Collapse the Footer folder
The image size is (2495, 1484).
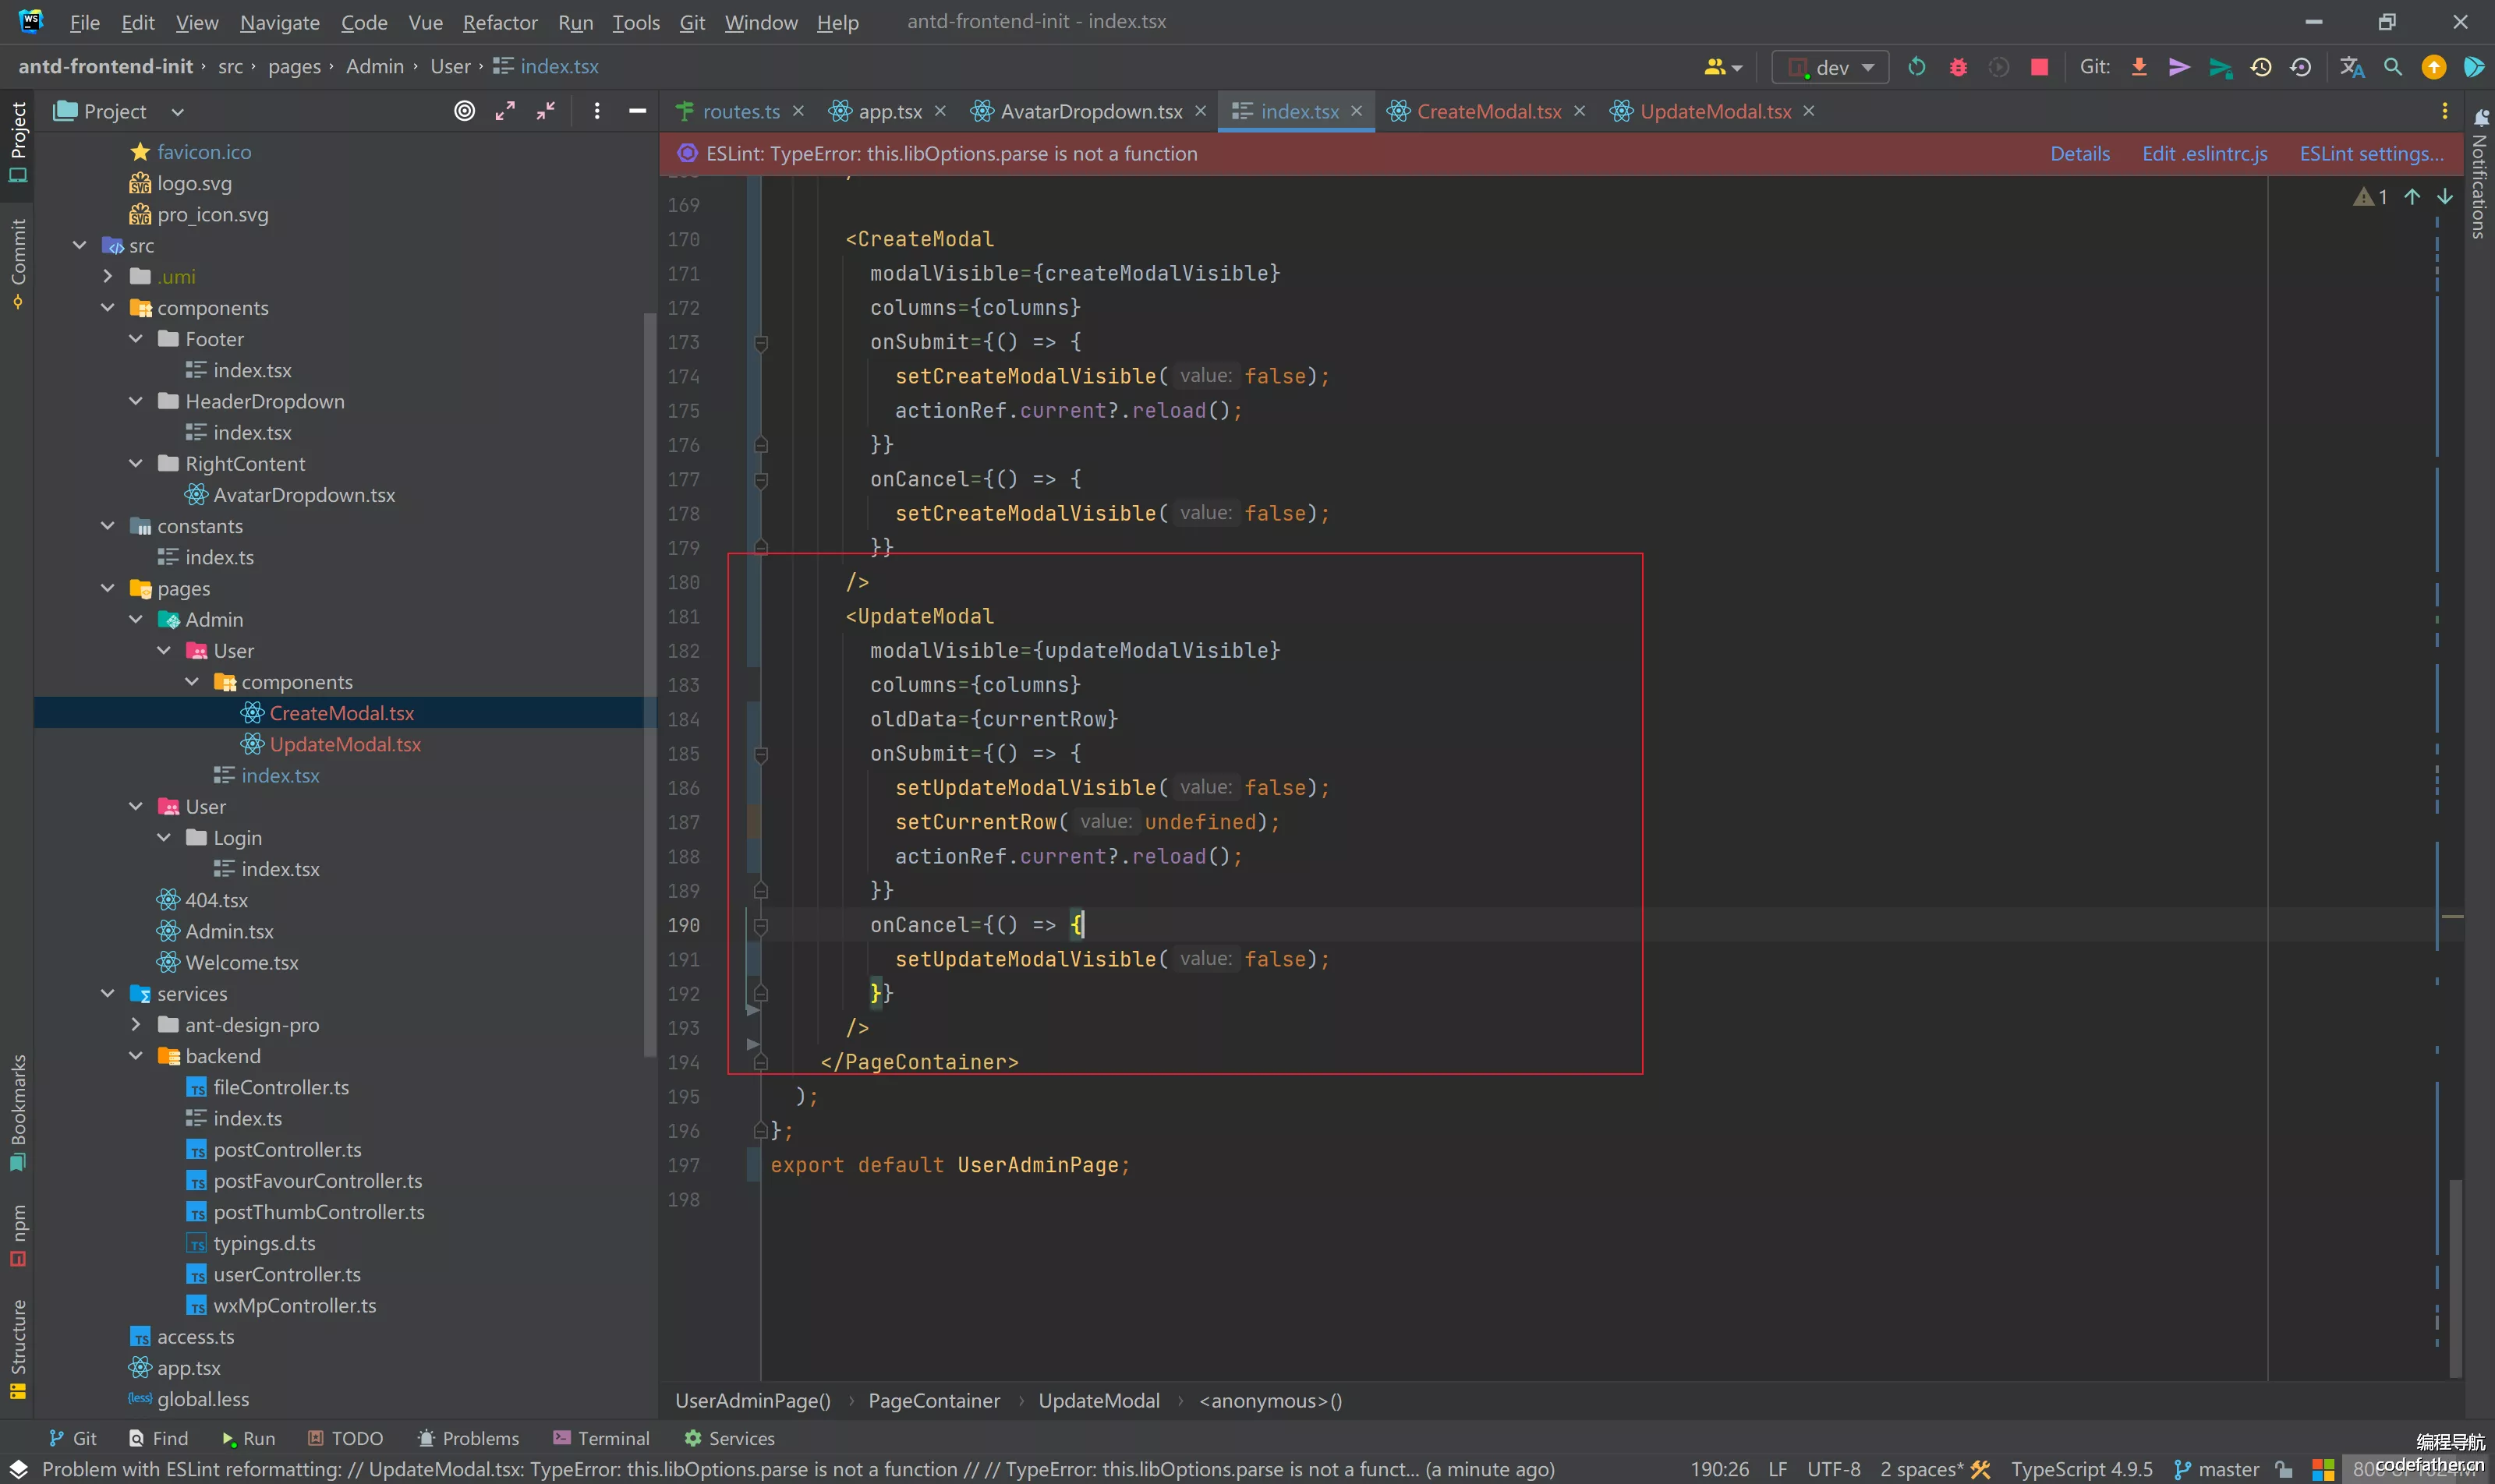[136, 339]
